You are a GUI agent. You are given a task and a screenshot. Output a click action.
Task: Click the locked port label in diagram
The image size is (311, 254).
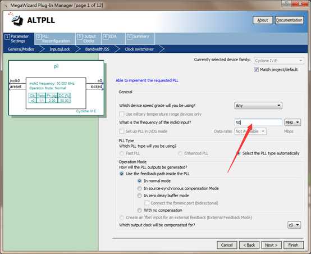tap(97, 87)
